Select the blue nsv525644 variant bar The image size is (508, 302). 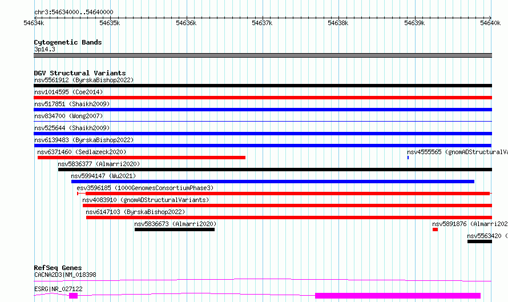pos(263,134)
